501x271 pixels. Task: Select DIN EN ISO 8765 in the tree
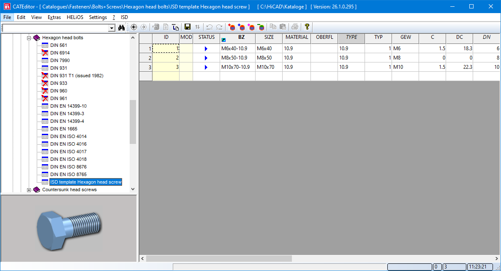point(68,174)
